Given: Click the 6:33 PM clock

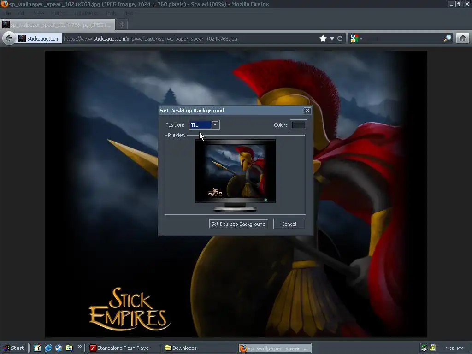Looking at the screenshot, I should click(x=454, y=348).
